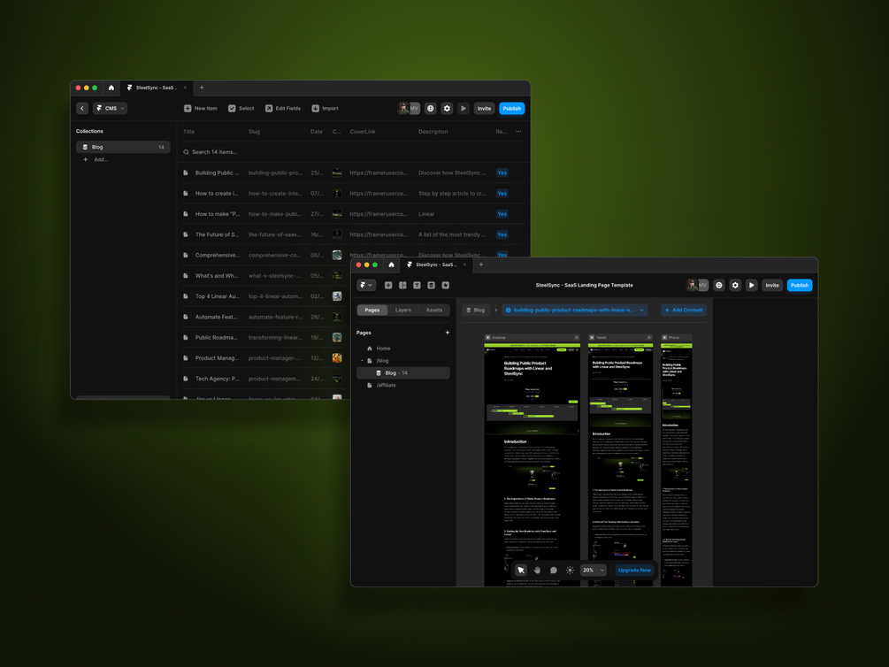Click Select in the CMS toolbar
Image resolution: width=889 pixels, height=667 pixels.
241,108
